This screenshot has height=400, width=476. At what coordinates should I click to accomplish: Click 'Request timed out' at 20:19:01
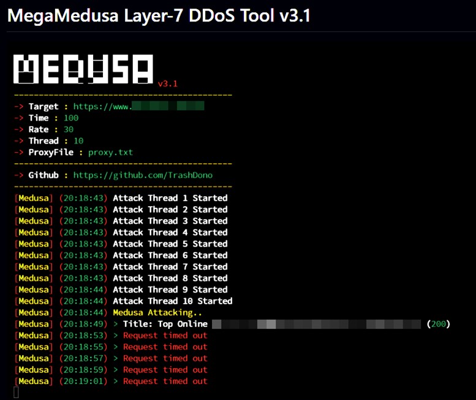tap(165, 382)
